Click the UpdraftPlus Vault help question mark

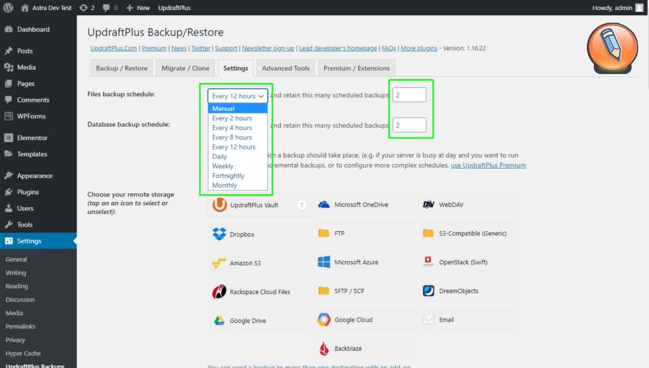point(302,205)
